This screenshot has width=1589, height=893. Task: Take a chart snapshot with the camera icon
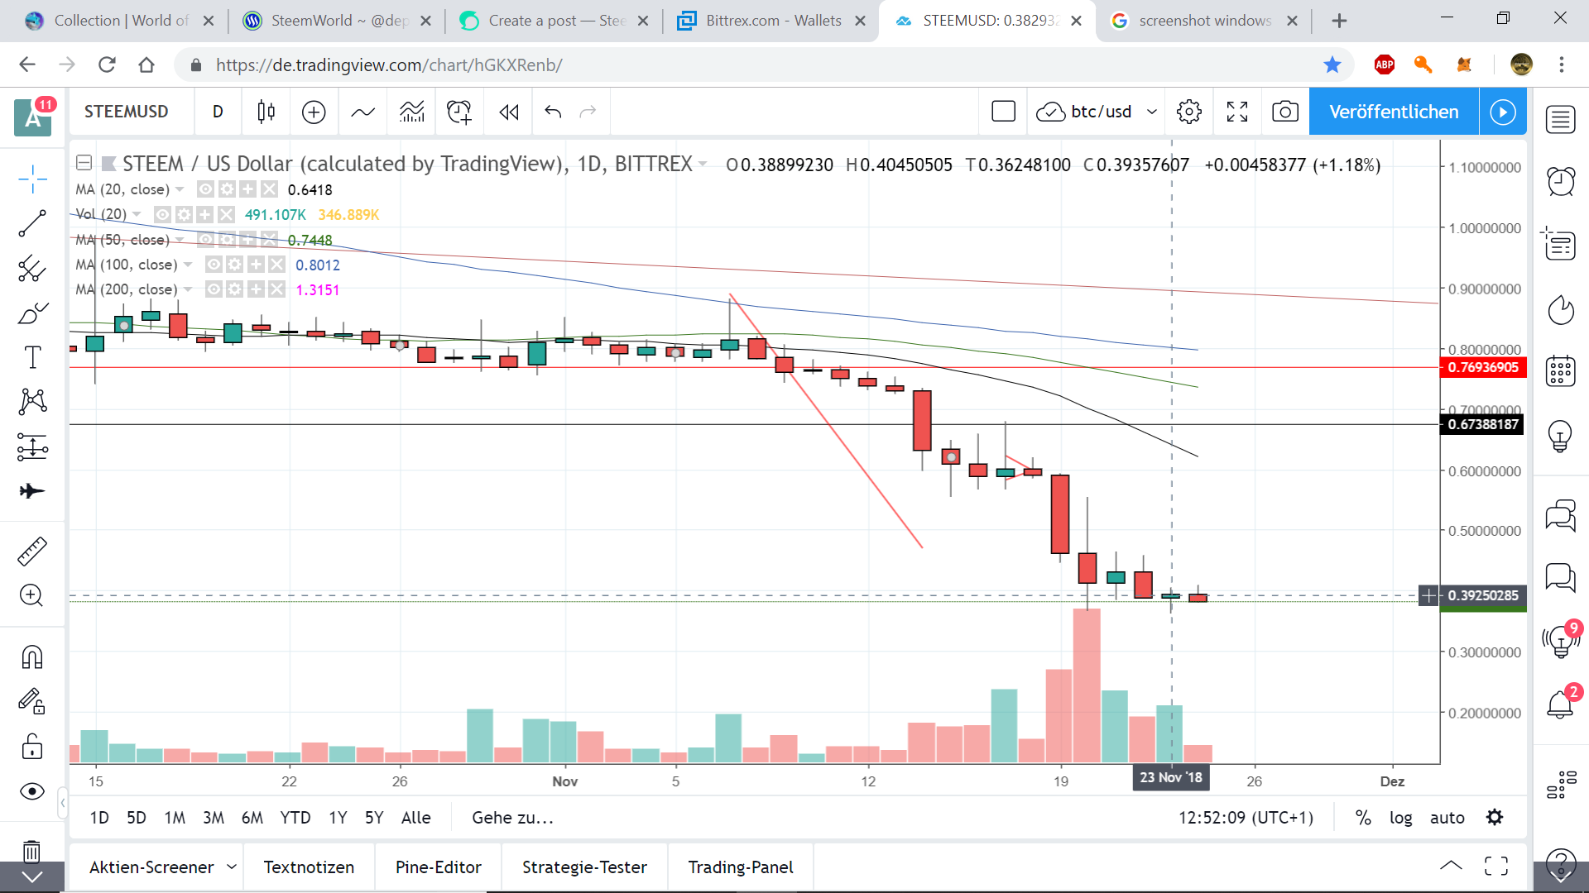tap(1284, 112)
